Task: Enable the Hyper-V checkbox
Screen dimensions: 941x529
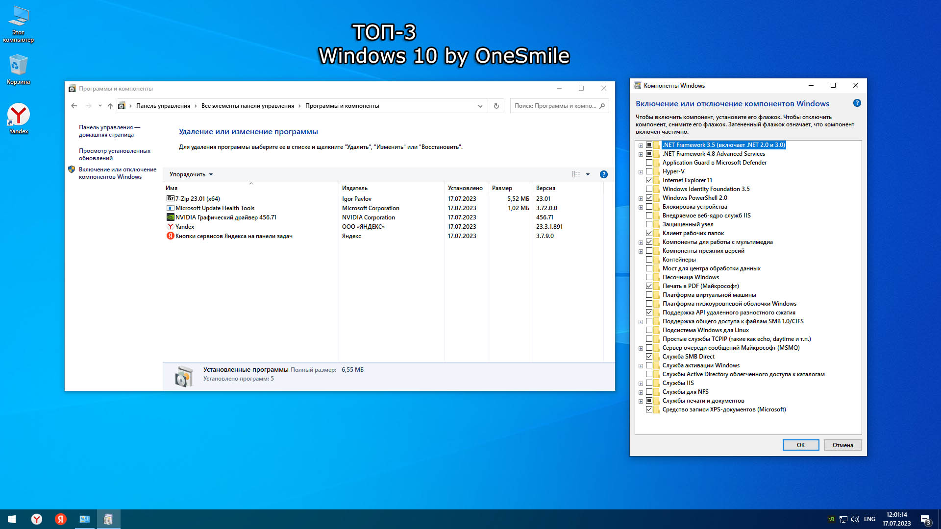Action: click(649, 171)
